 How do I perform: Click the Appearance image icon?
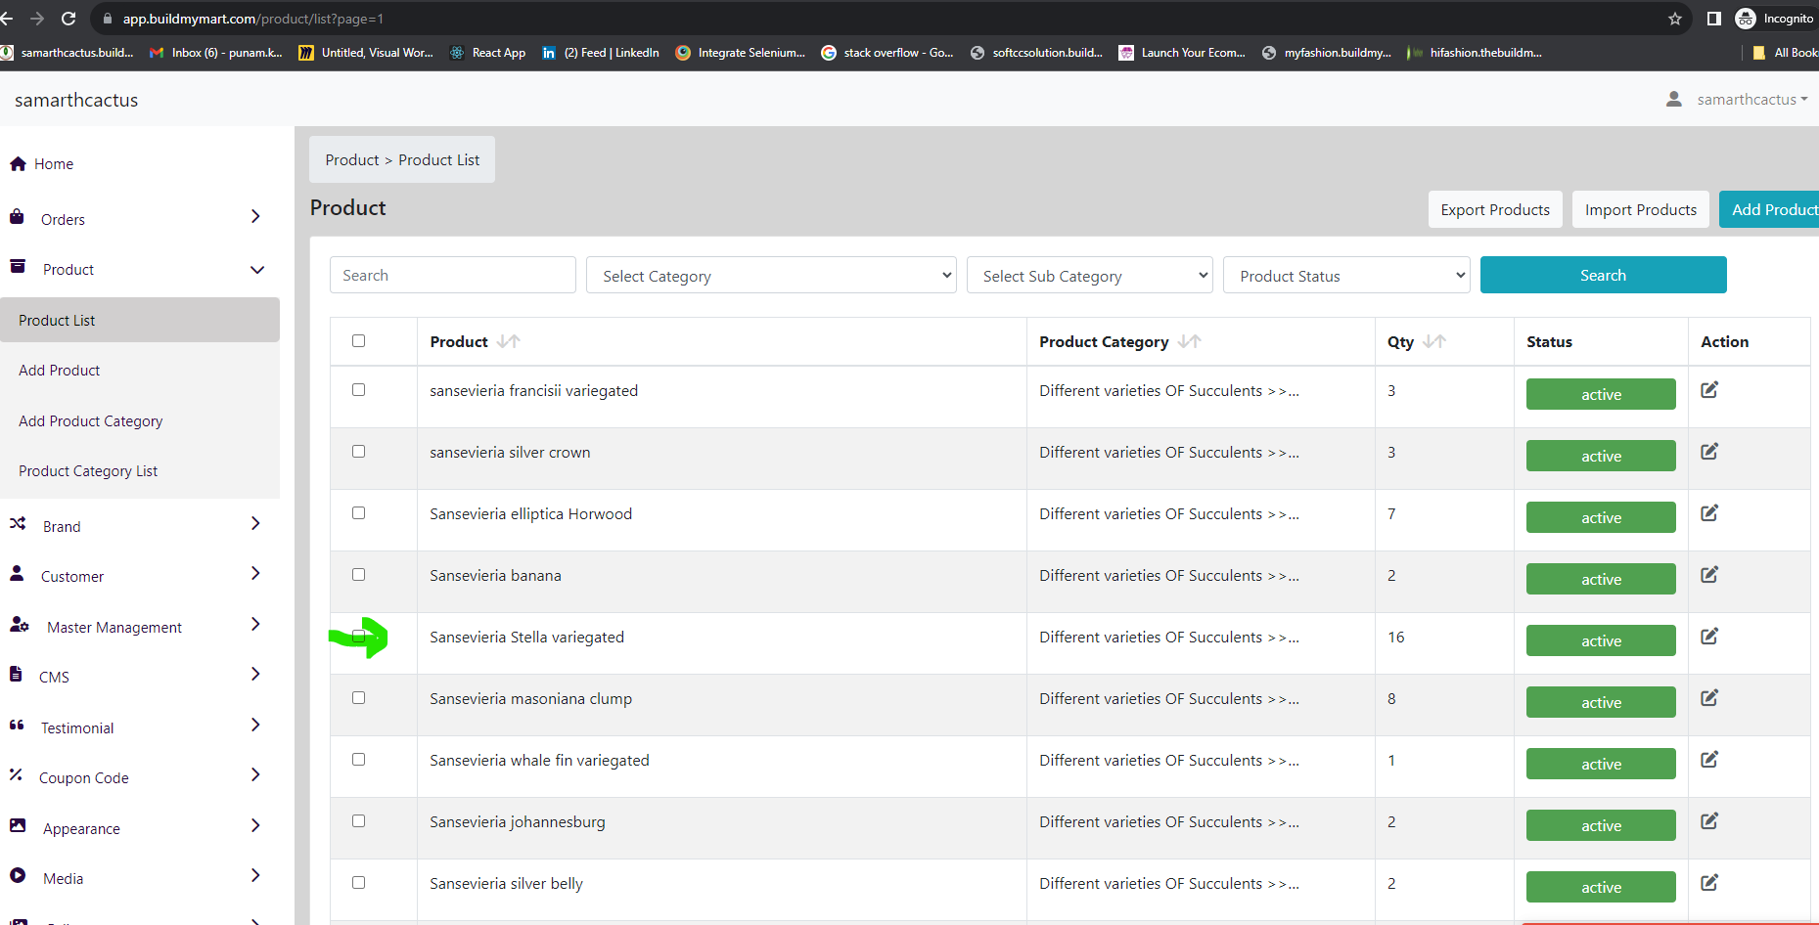18,826
